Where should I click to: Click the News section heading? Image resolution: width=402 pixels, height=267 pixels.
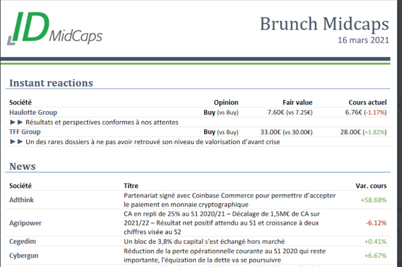point(22,166)
